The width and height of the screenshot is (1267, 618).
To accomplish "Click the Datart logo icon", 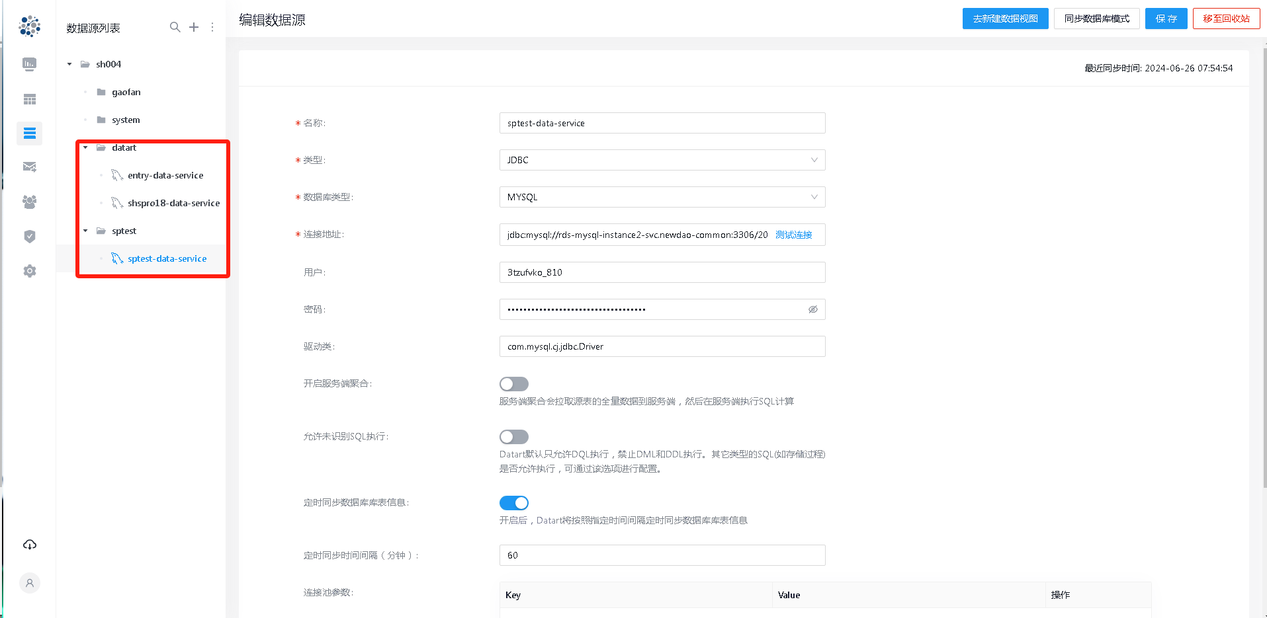I will [30, 26].
